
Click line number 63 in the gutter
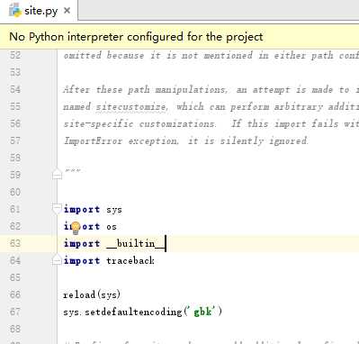click(15, 243)
